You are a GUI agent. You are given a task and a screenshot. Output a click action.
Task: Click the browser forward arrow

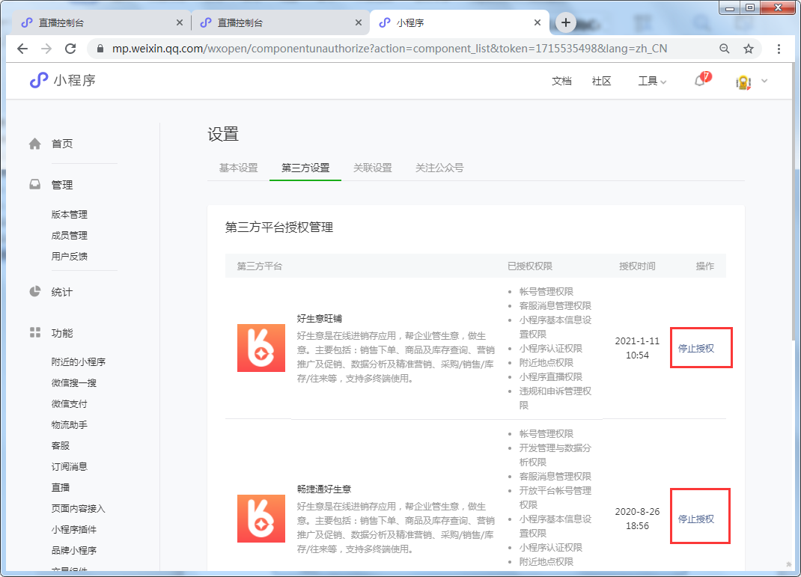coord(46,49)
